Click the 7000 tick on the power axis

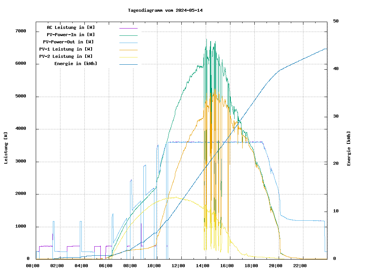pyautogui.click(x=21, y=31)
